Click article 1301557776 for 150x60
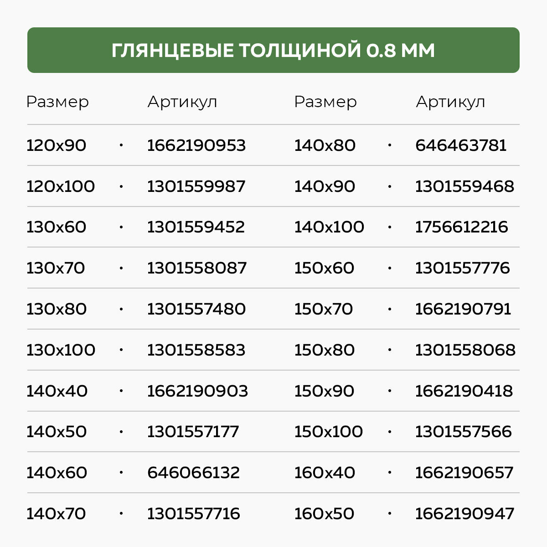 [462, 268]
